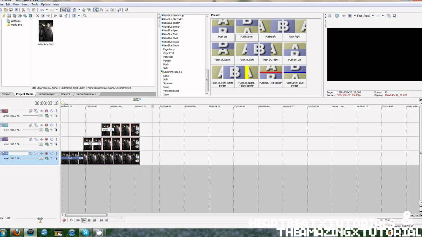422x237 pixels.
Task: Click Go to Start in transport bar
Action: coord(101,220)
